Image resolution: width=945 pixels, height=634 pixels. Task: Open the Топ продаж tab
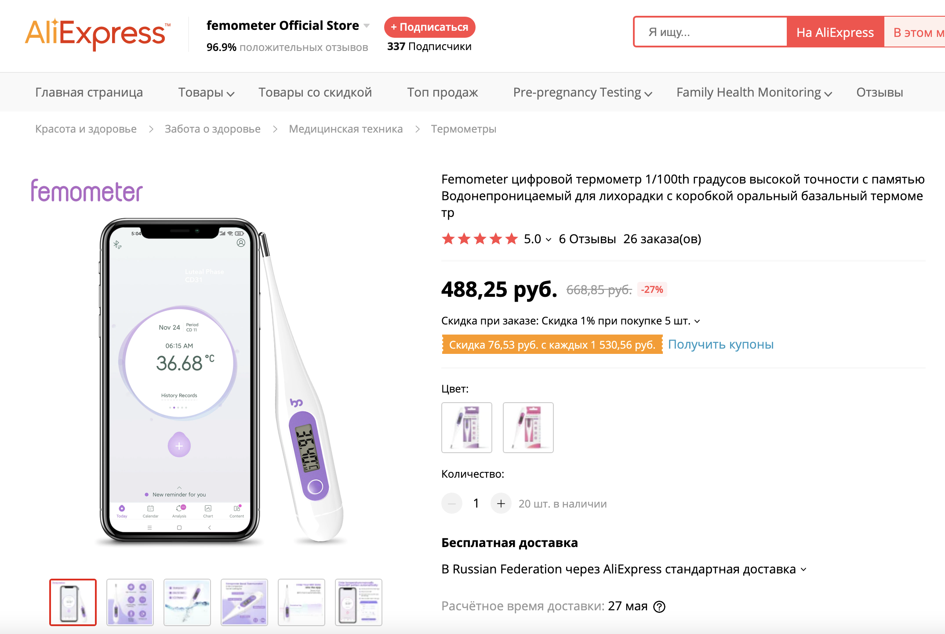pos(442,93)
